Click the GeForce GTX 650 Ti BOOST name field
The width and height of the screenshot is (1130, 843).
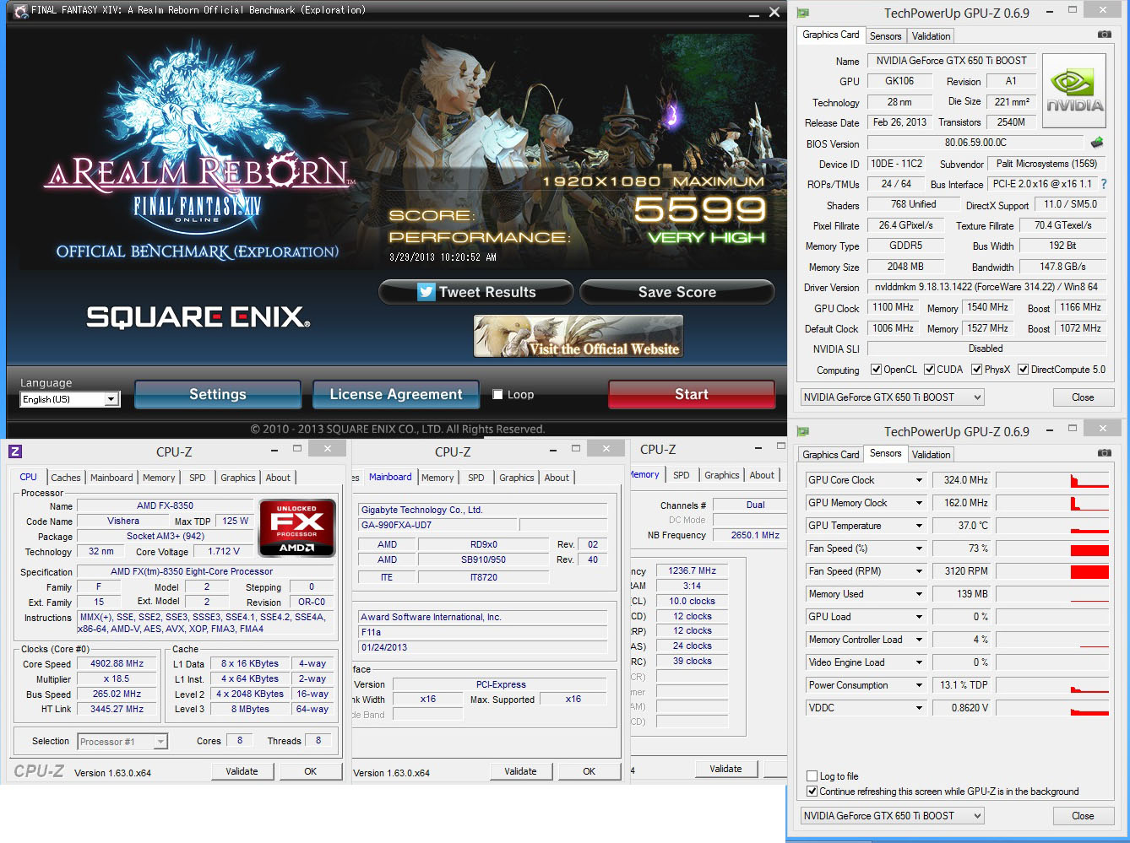[952, 61]
